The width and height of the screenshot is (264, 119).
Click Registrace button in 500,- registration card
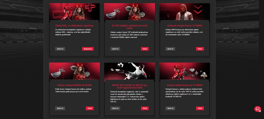coord(88,49)
